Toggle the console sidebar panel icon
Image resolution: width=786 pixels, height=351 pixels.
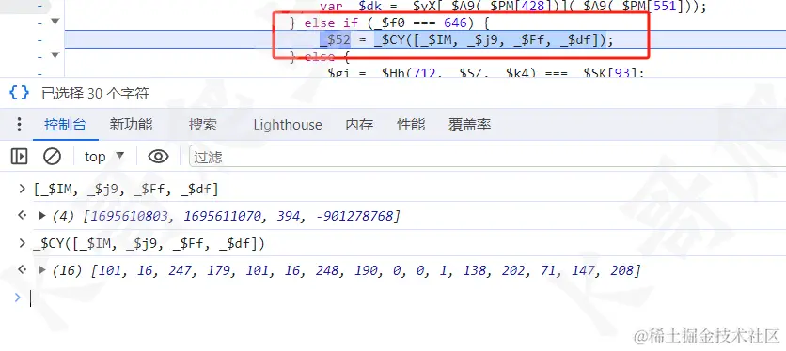[19, 157]
